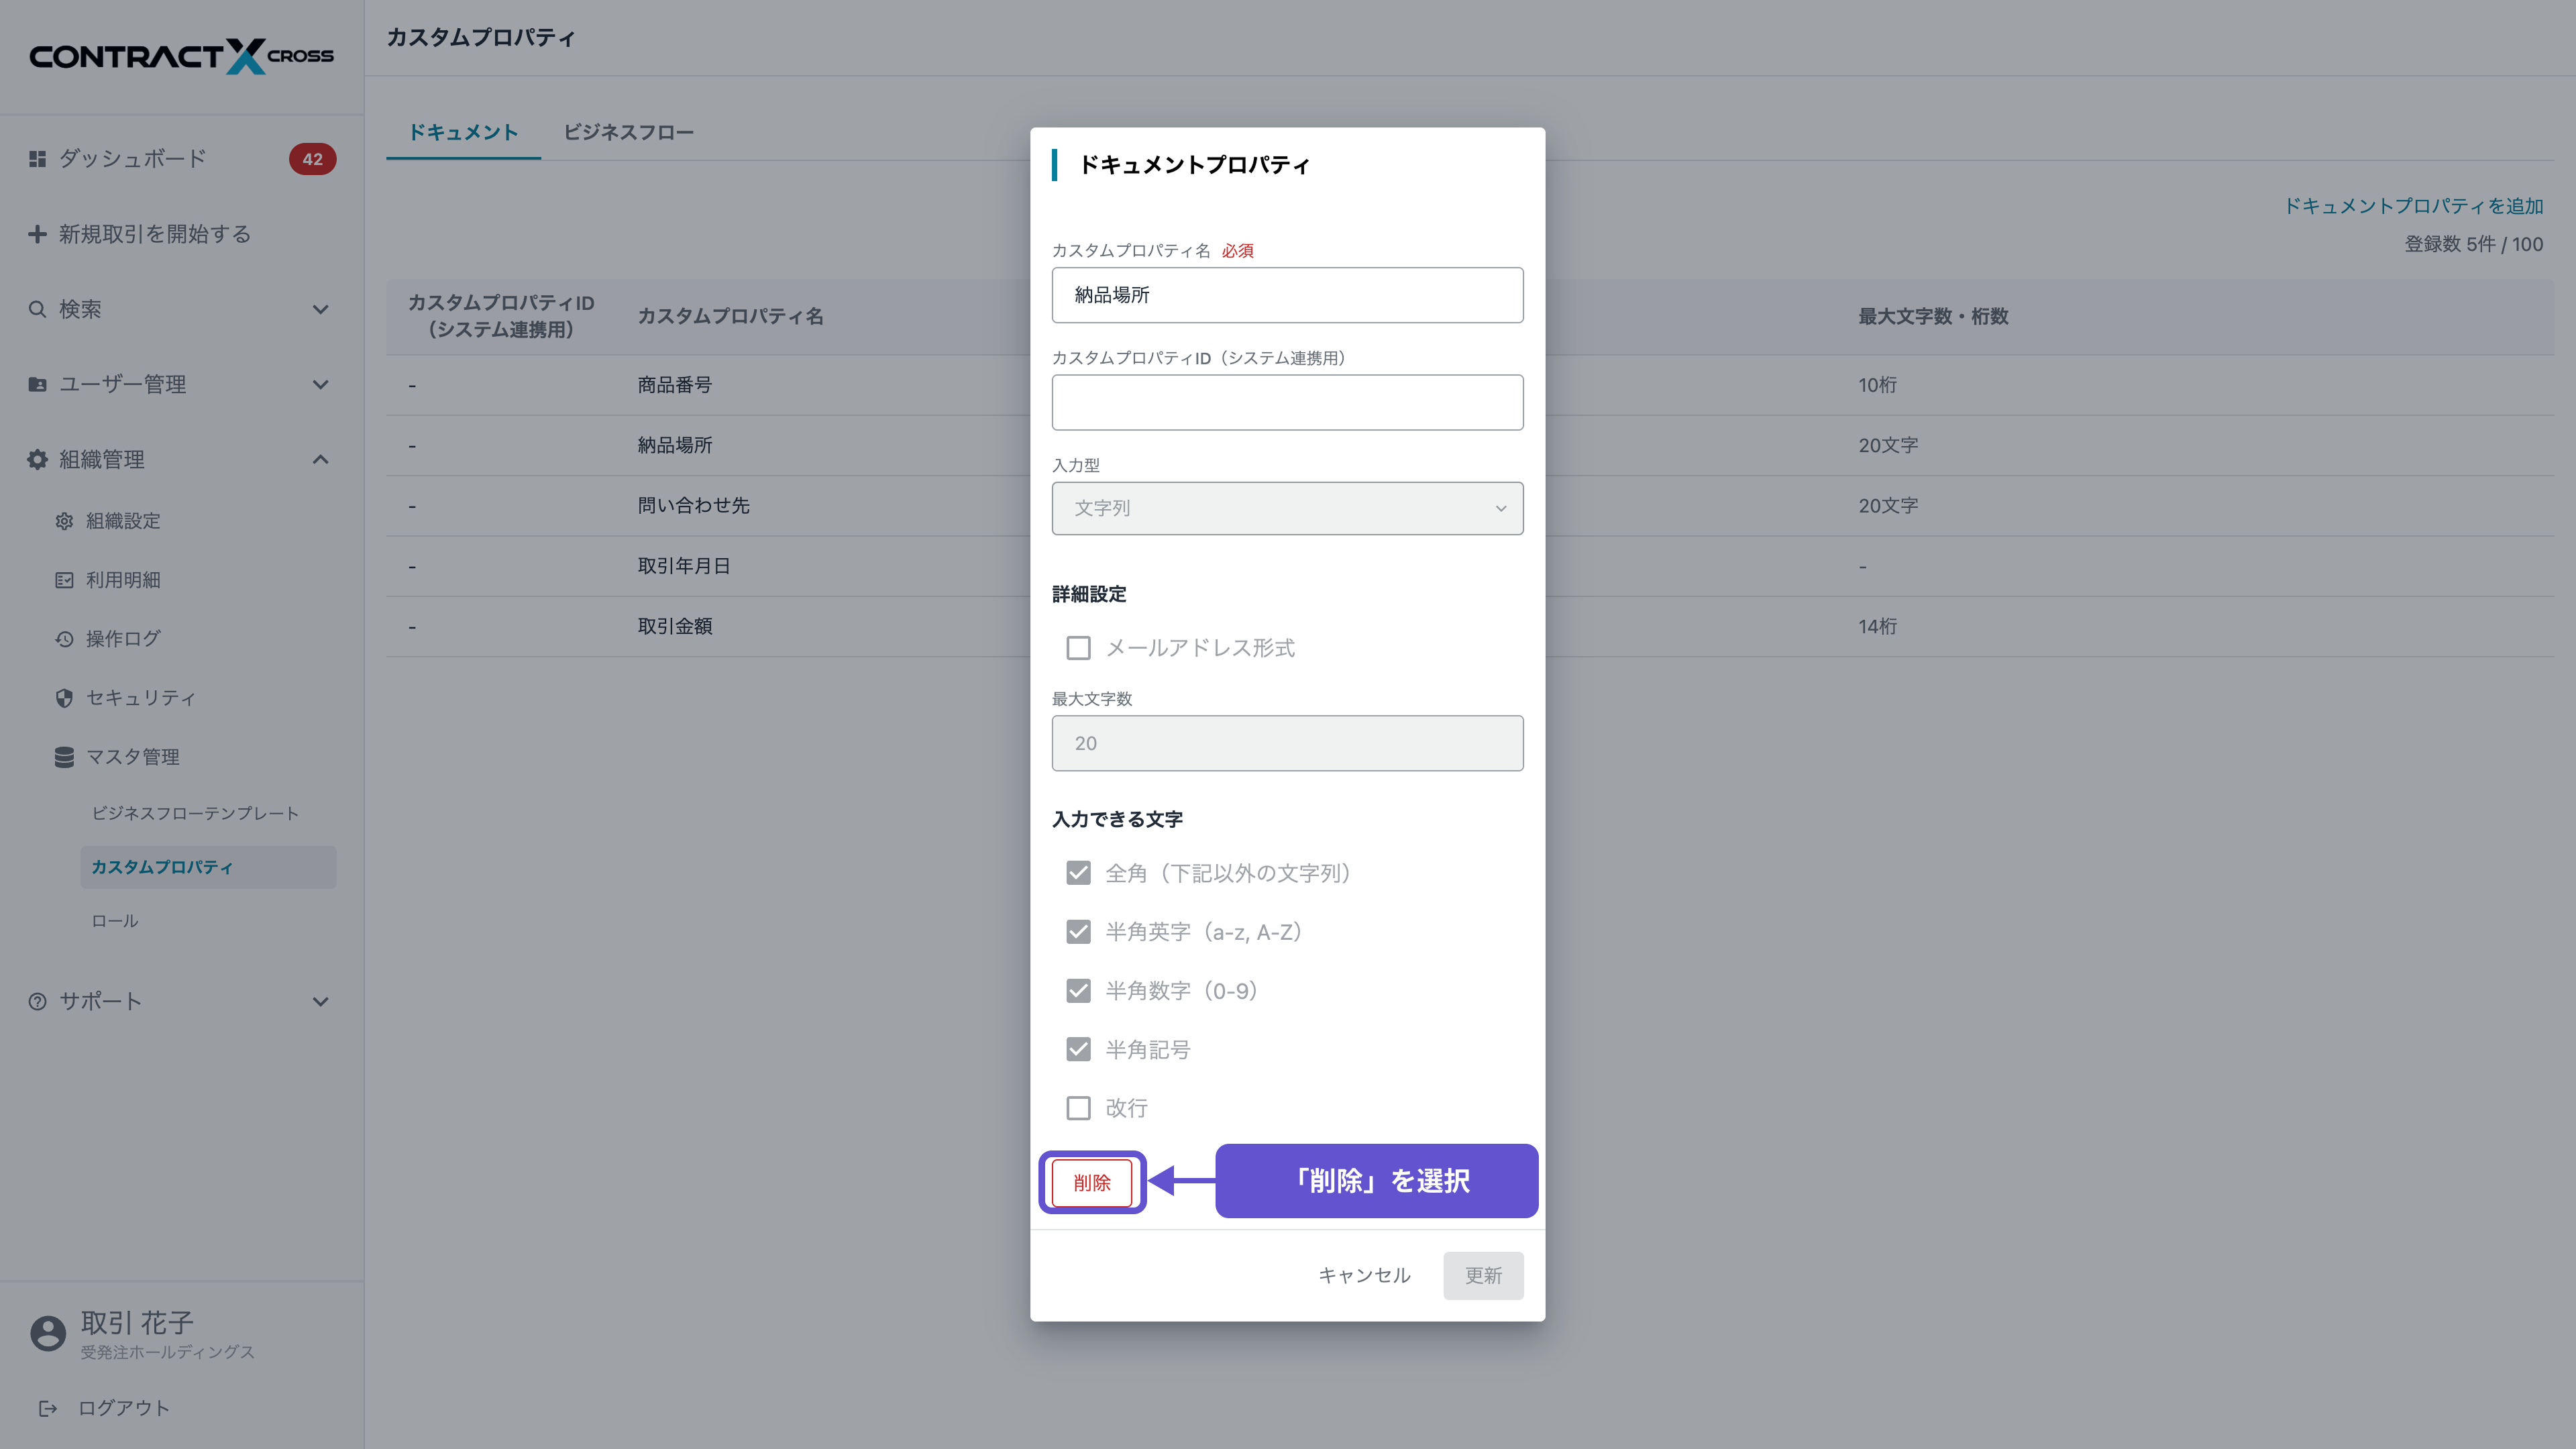
Task: Click the database icon for マスタ管理
Action: (64, 757)
